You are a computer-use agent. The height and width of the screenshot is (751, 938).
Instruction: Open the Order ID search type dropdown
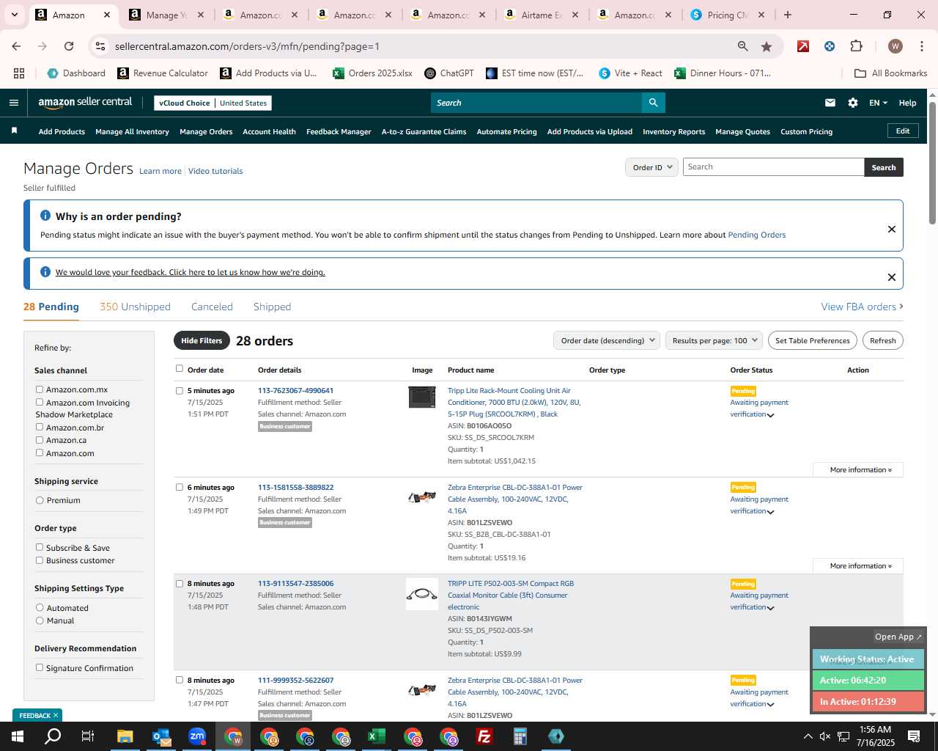[651, 167]
